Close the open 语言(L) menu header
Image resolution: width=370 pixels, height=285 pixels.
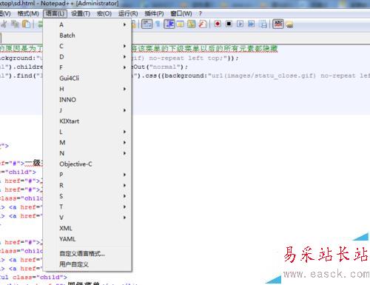coord(55,13)
